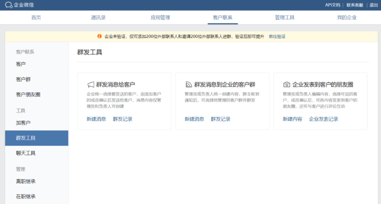The width and height of the screenshot is (381, 204).
Task: Click the 前往验证 link
Action: pyautogui.click(x=277, y=37)
